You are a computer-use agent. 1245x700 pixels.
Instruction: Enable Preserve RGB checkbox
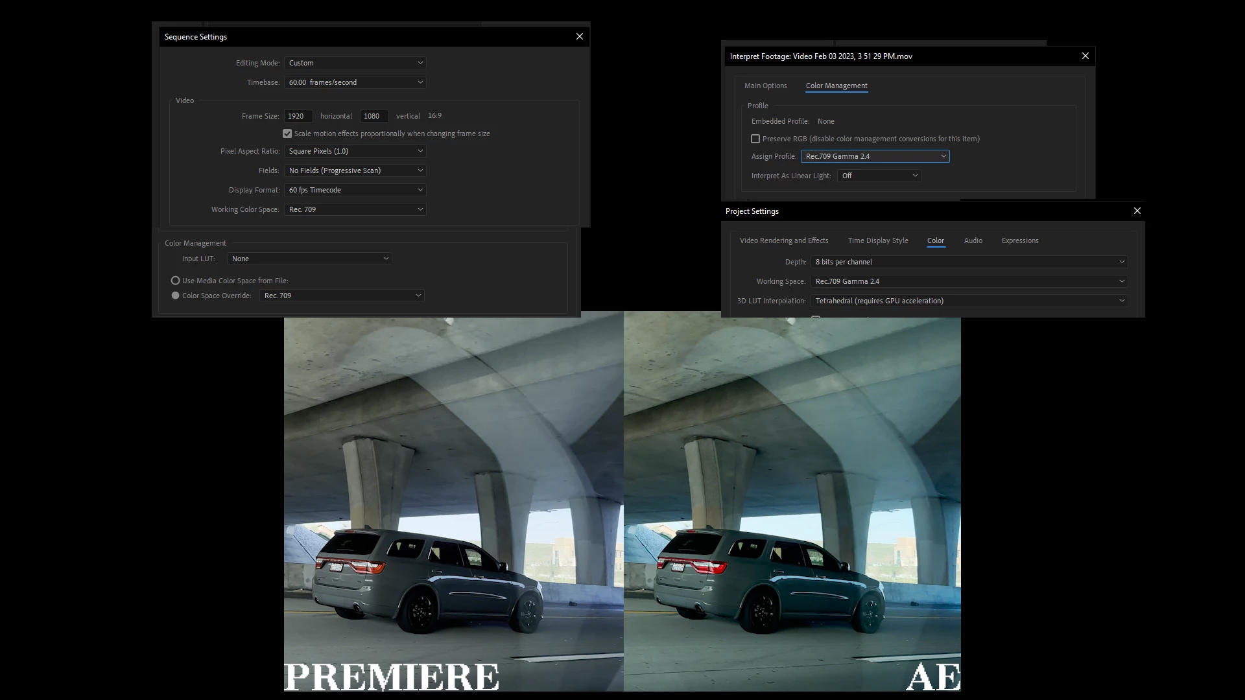755,139
